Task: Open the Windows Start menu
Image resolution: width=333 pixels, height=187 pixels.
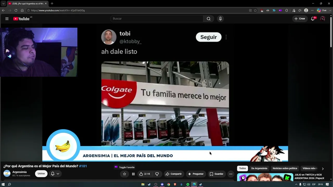Action: (x=3, y=184)
